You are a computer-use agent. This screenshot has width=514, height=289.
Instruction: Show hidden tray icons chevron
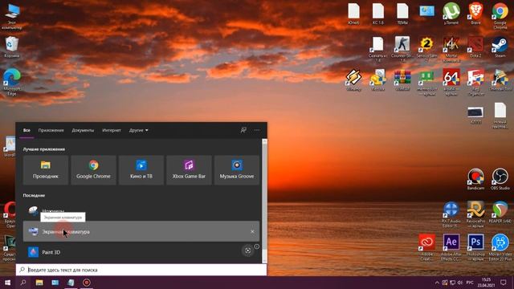click(x=437, y=283)
